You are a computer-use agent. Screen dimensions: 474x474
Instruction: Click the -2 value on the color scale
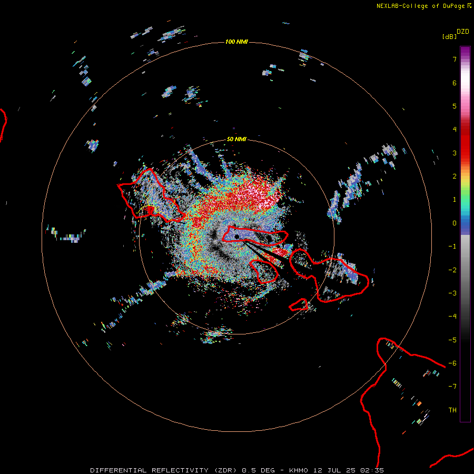coord(452,270)
